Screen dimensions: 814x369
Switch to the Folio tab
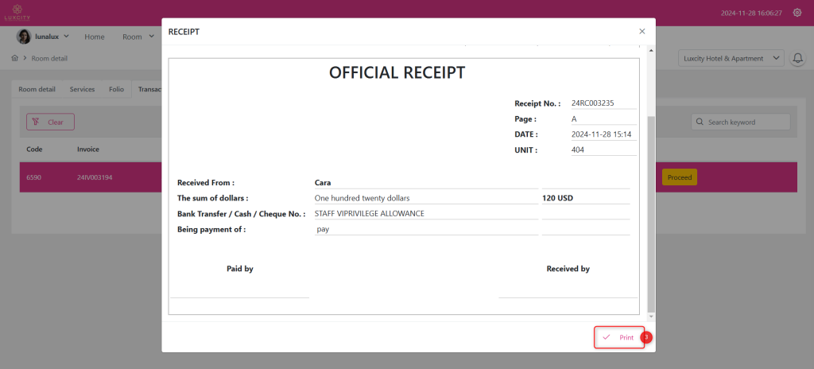click(x=116, y=90)
